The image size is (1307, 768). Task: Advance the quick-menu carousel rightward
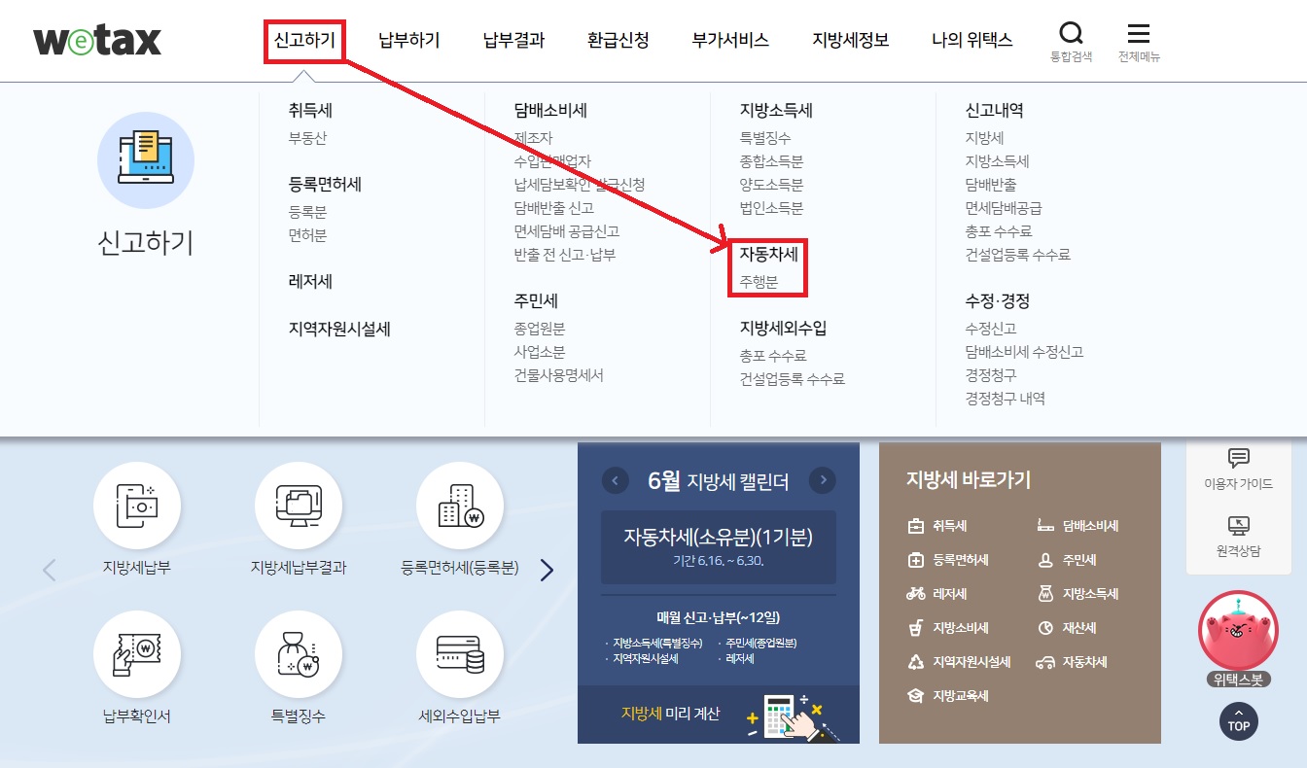pyautogui.click(x=547, y=570)
